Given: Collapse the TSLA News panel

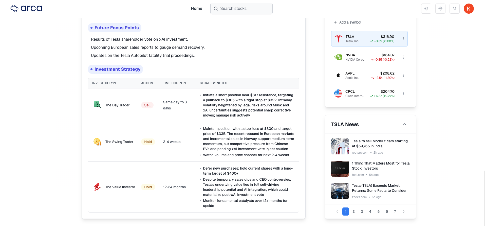Looking at the screenshot, I should point(405,124).
